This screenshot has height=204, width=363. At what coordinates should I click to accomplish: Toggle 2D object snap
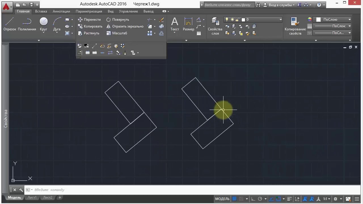(x=278, y=199)
